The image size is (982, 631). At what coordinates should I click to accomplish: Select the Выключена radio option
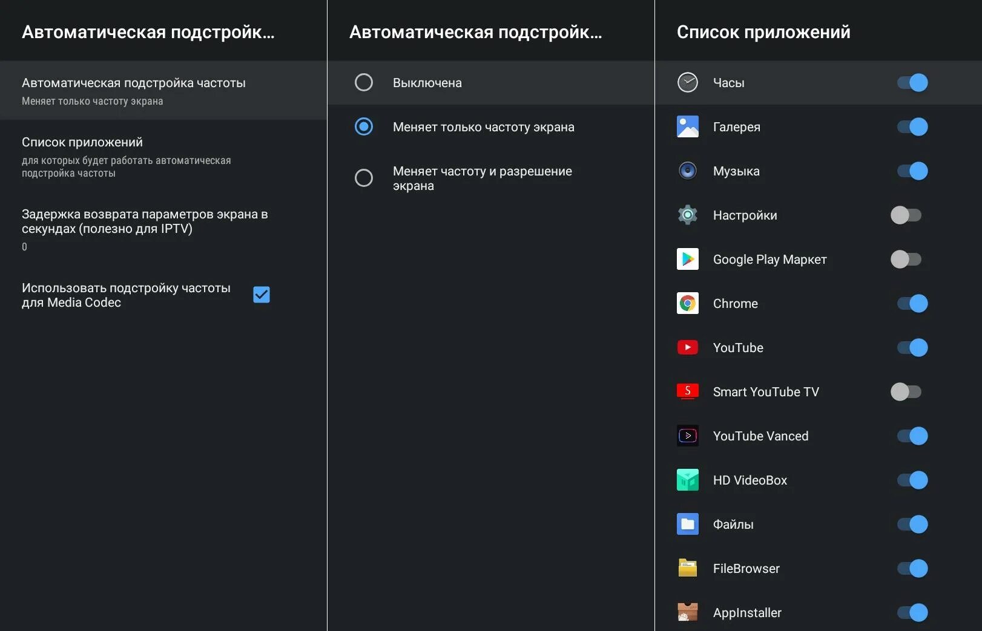click(364, 82)
